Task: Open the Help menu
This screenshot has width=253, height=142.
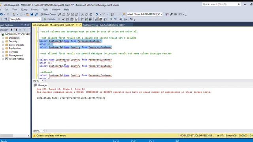Action: [x=66, y=9]
